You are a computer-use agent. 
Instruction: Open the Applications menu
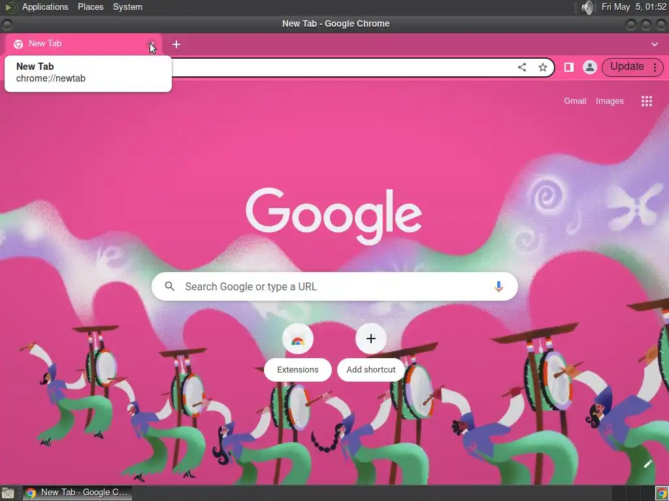coord(45,7)
